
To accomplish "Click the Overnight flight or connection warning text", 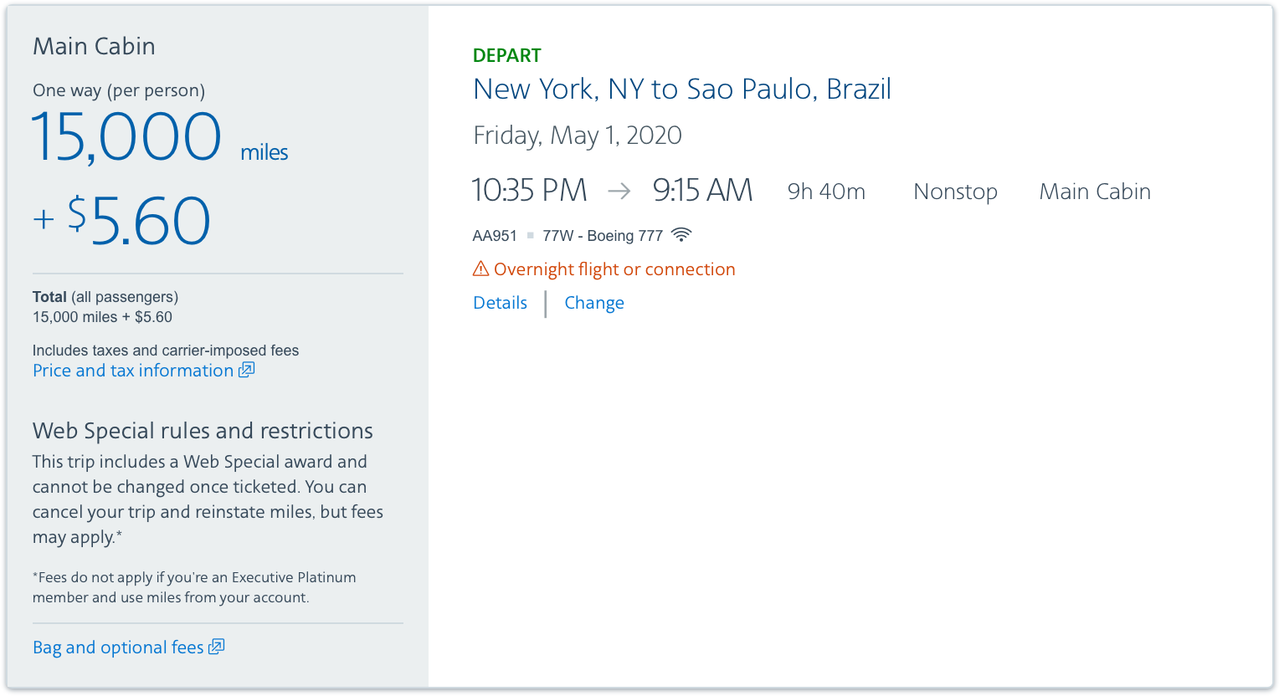I will point(614,269).
